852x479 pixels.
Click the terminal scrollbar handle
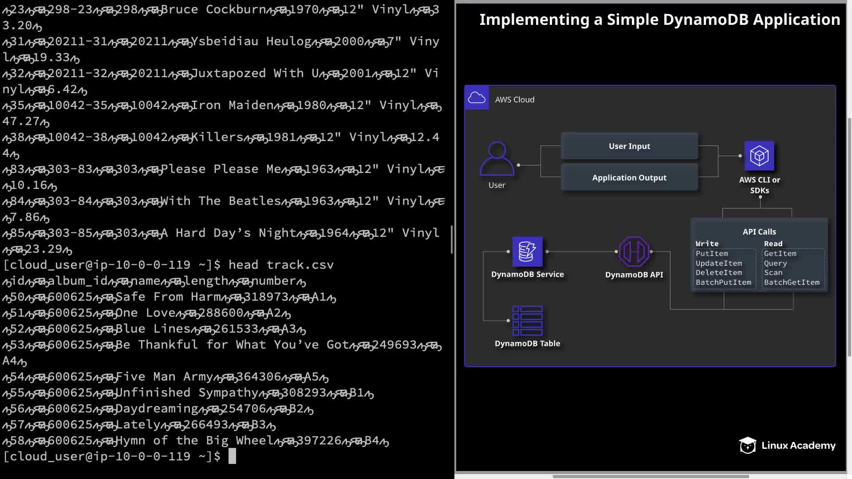tap(452, 239)
